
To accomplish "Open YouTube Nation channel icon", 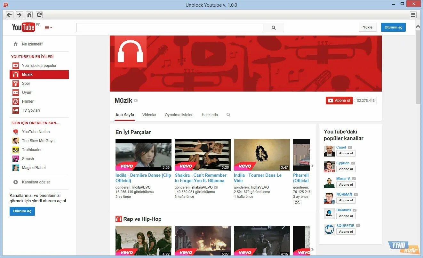I will [16, 132].
